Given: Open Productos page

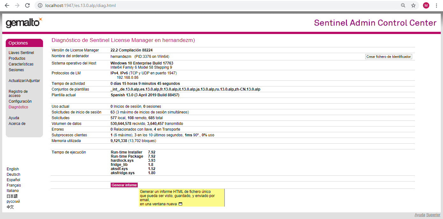Looking at the screenshot, I should [x=17, y=58].
